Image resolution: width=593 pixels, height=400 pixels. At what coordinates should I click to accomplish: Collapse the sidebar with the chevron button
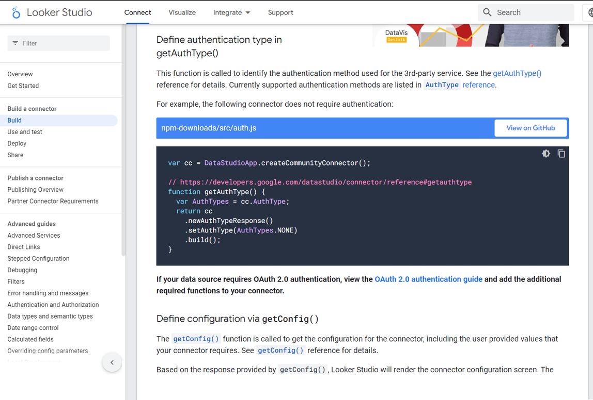pyautogui.click(x=112, y=362)
